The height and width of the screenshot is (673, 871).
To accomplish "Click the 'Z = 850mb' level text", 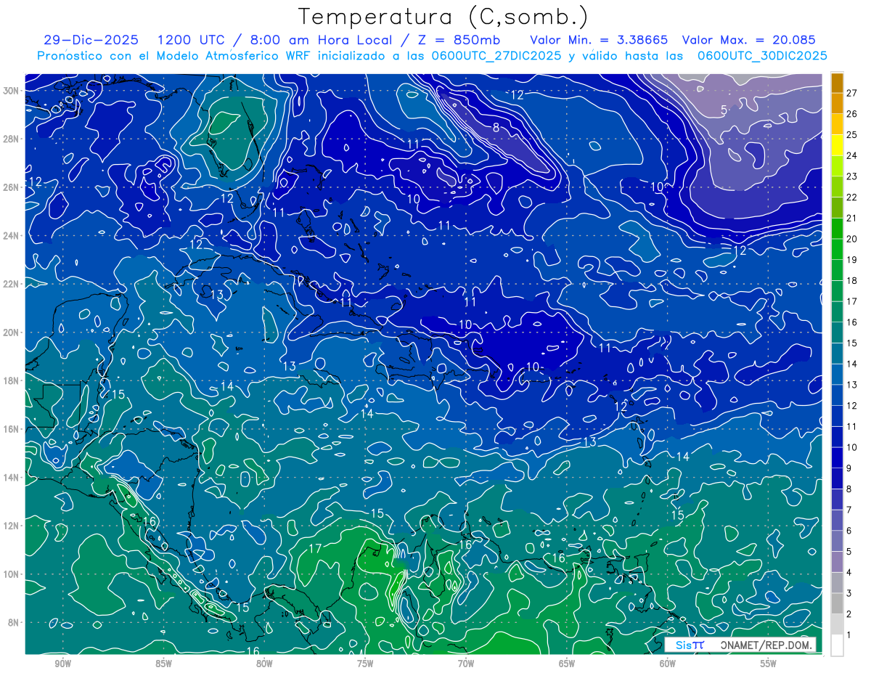I will tap(458, 40).
